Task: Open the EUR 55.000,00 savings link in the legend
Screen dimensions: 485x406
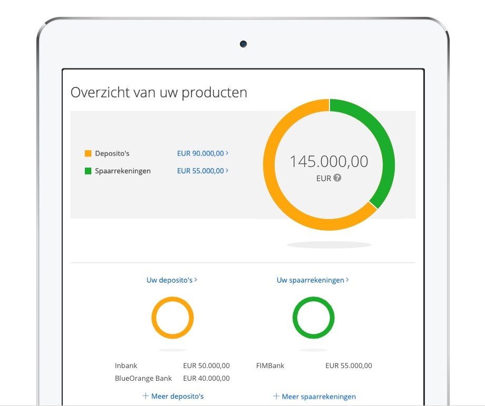Action: click(x=202, y=171)
